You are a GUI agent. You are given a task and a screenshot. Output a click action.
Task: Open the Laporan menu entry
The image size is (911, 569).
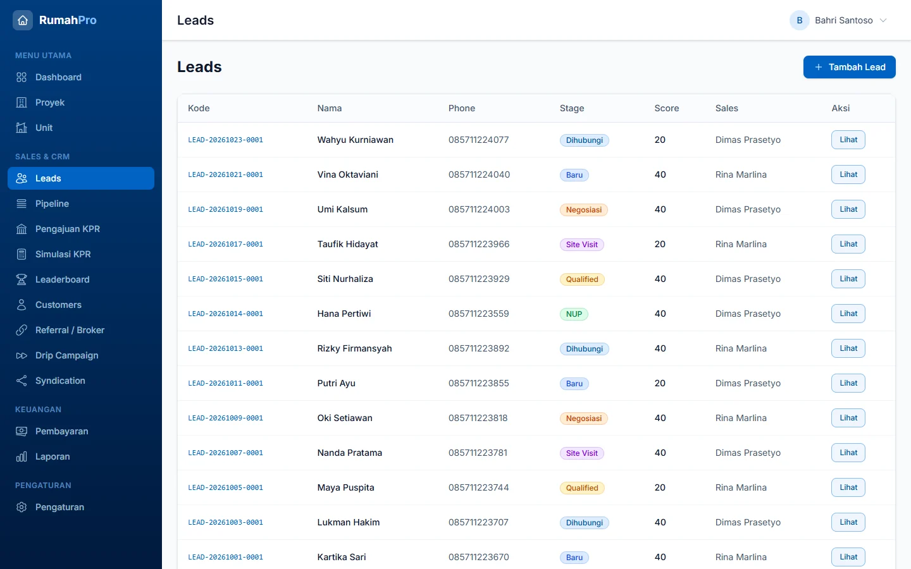click(x=81, y=456)
